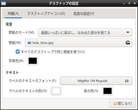138x110 pixels.
Task: Open the MigMix 1M Regular font chooser
Action: coord(96,81)
